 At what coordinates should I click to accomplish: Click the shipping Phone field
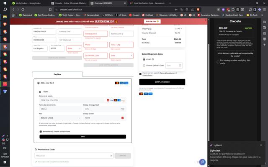(x=95, y=45)
